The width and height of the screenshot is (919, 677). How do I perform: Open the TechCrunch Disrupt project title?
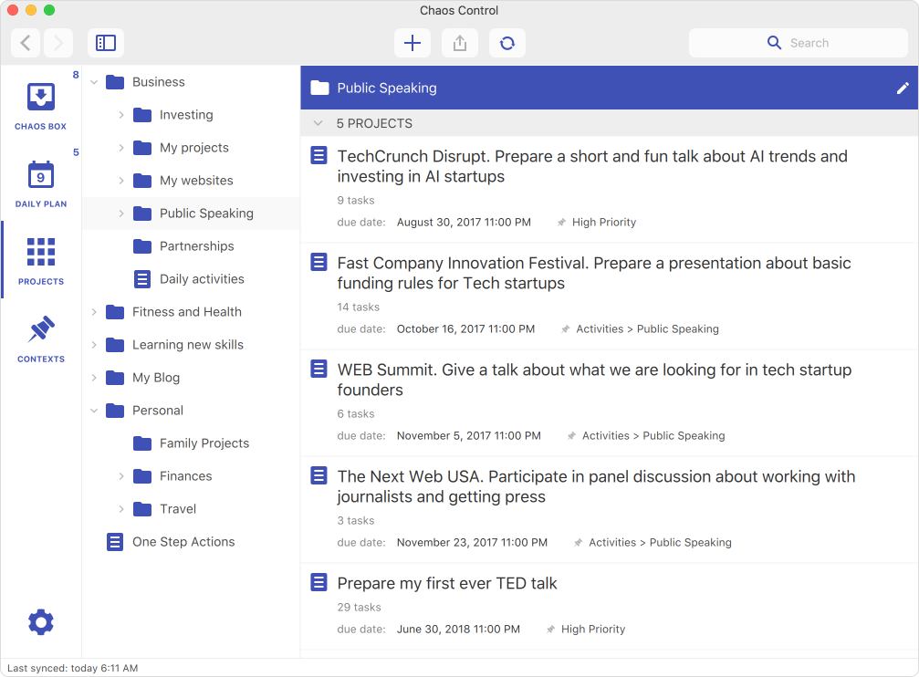[x=592, y=166]
